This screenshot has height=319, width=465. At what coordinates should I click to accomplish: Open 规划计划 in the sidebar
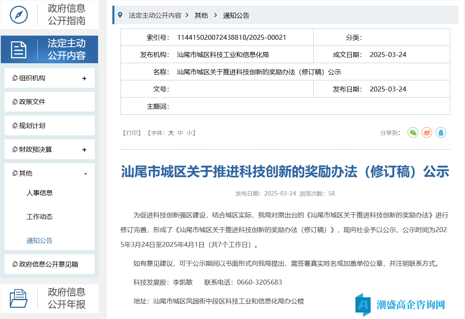coord(32,125)
